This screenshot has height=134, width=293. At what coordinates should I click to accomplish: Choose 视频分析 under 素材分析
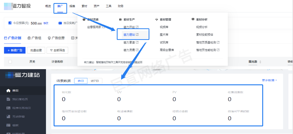tap(202, 27)
